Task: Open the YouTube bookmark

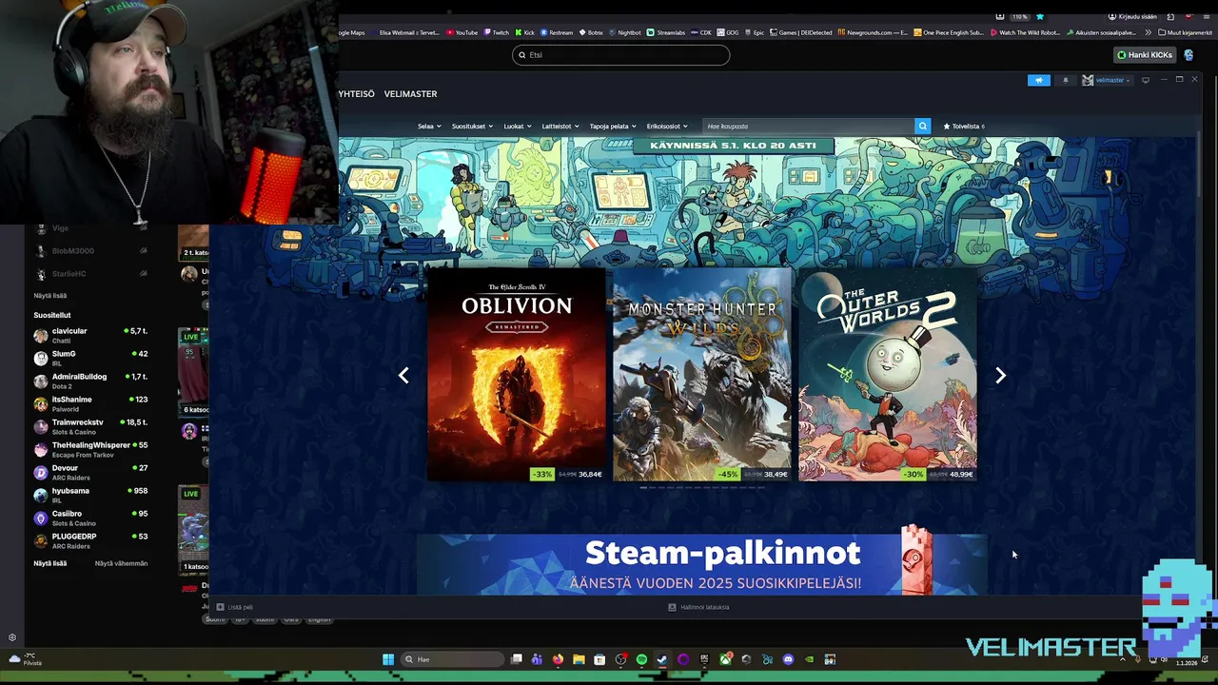Action: coord(462,32)
